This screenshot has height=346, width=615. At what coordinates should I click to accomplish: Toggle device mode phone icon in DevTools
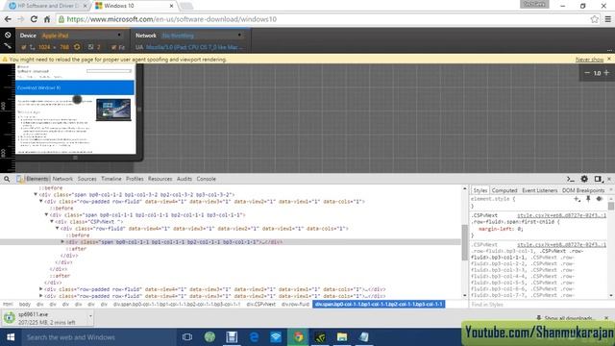pos(19,179)
